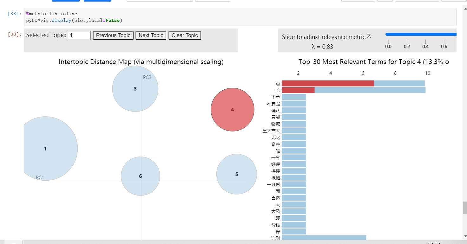Viewport: 467px width, 244px height.
Task: Click the term label 吃
Action: 278,90
